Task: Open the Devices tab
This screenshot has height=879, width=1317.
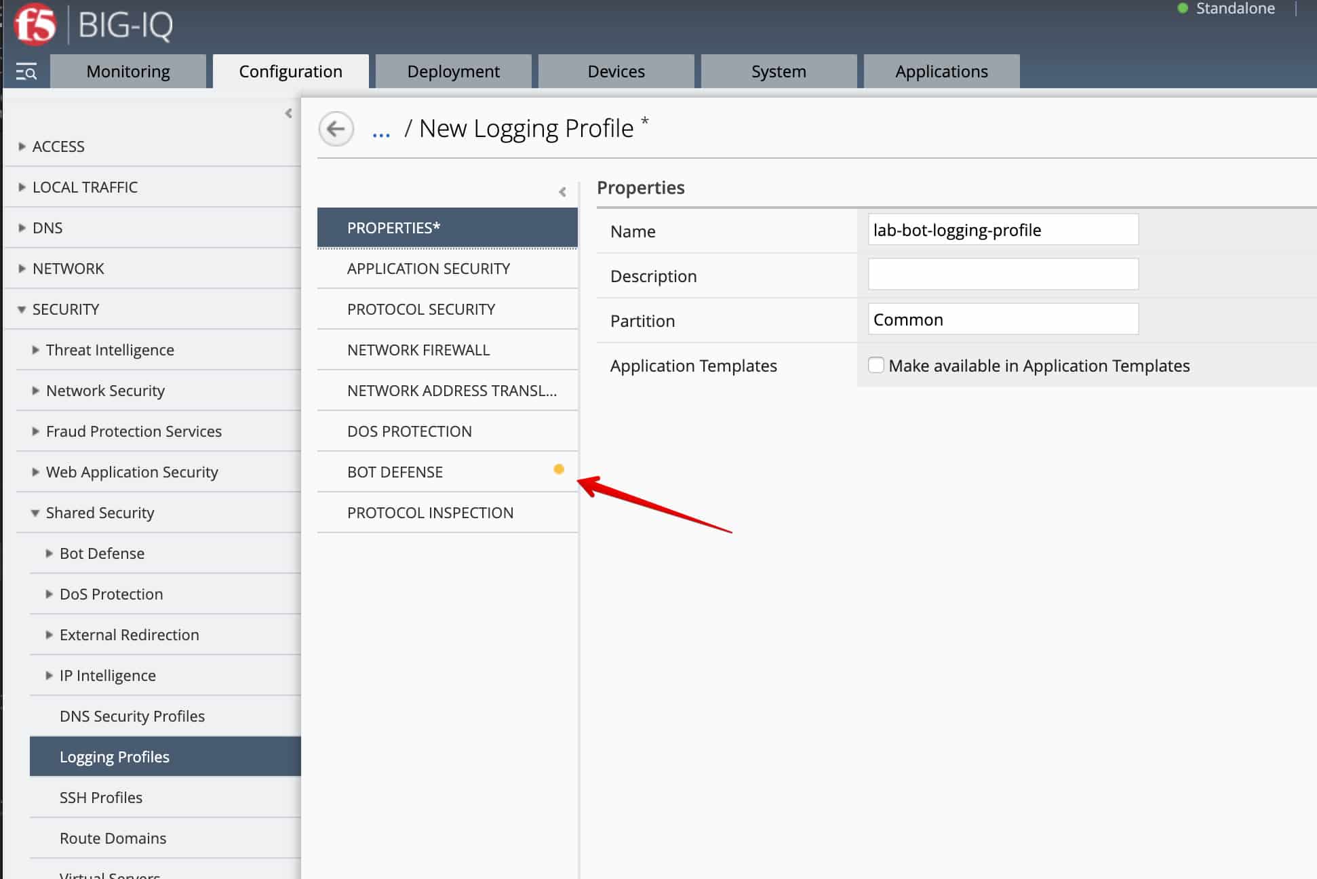Action: point(616,71)
